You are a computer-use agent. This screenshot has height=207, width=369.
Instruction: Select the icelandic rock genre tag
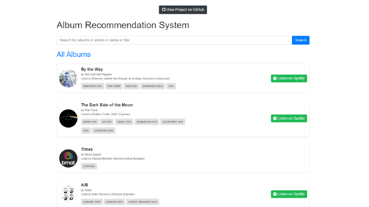pos(114,202)
